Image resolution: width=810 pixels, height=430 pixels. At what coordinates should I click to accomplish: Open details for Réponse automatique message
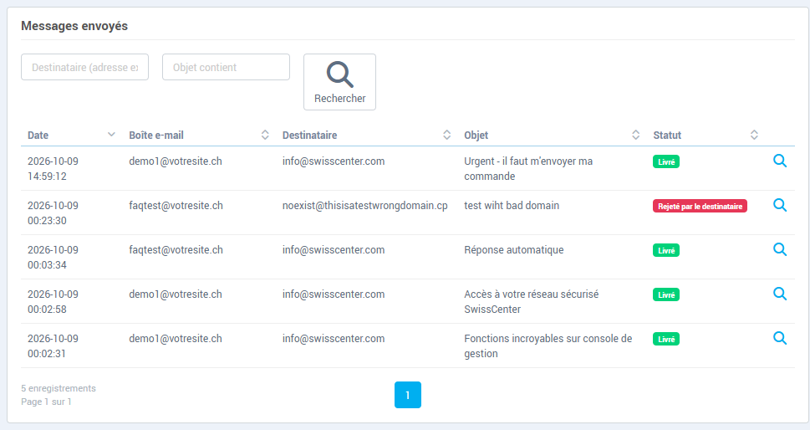pyautogui.click(x=780, y=249)
